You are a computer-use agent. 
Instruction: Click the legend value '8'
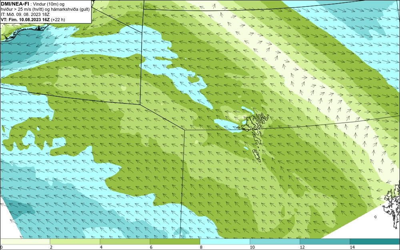pos(201,247)
